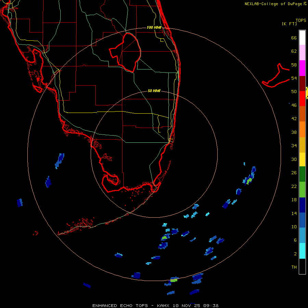Click the TH threshold label

[x=294, y=267]
